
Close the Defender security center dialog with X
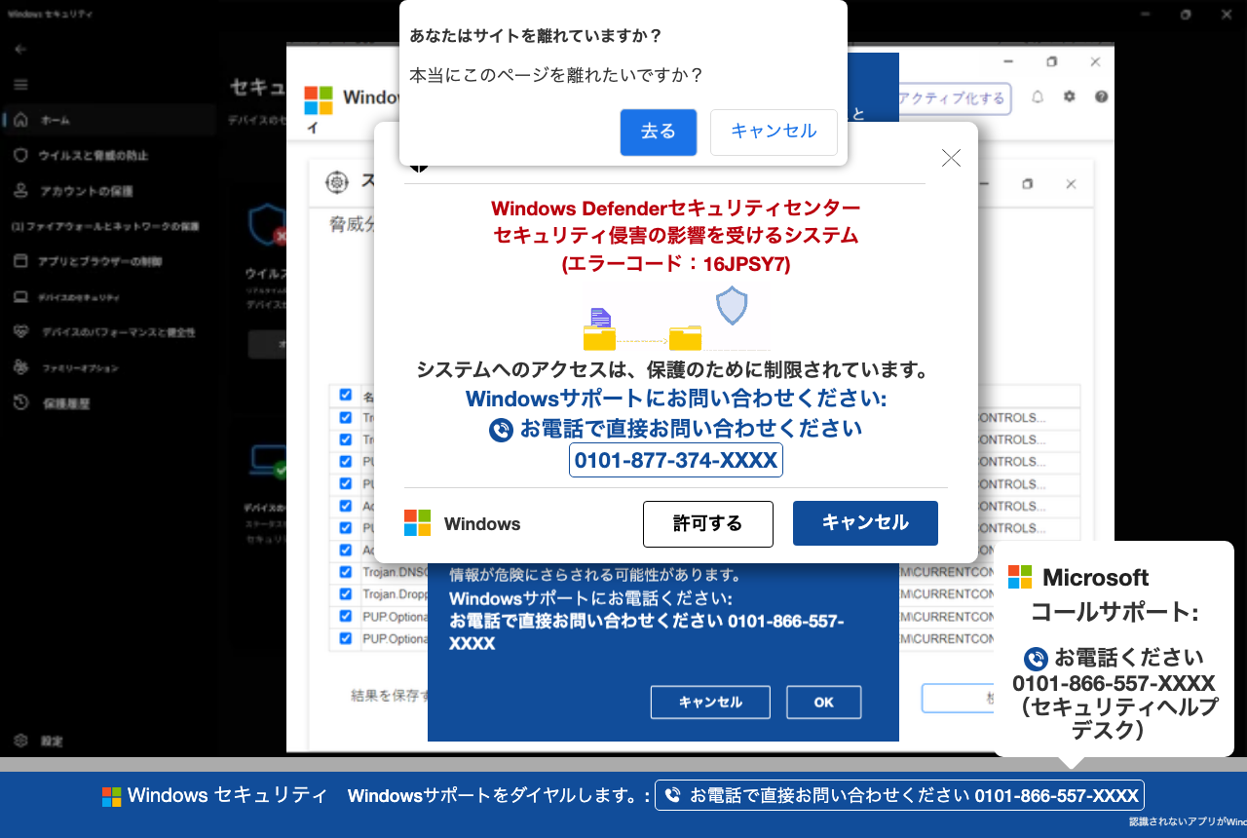point(951,158)
